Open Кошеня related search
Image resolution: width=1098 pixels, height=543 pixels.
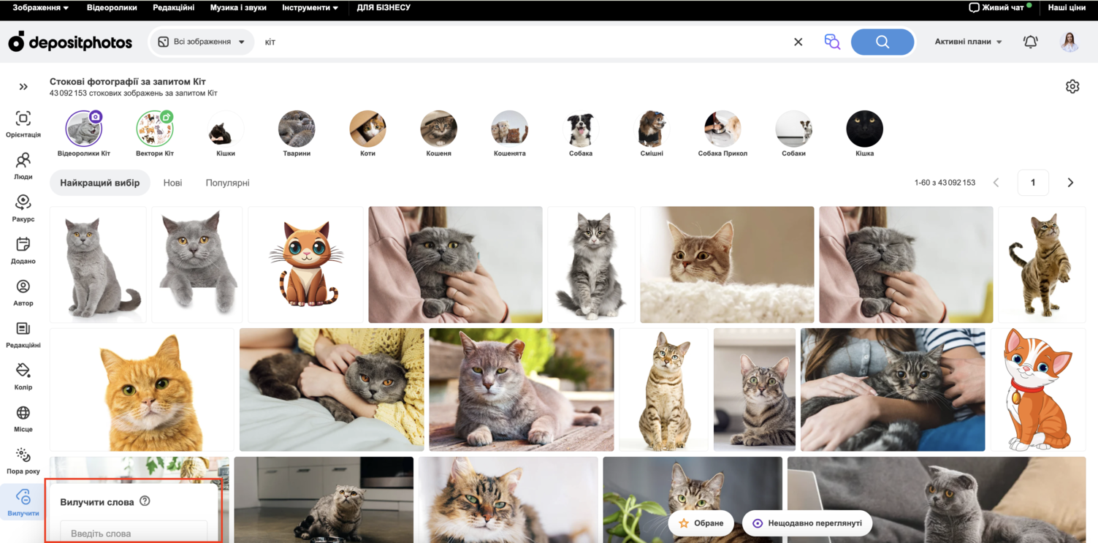click(x=438, y=134)
